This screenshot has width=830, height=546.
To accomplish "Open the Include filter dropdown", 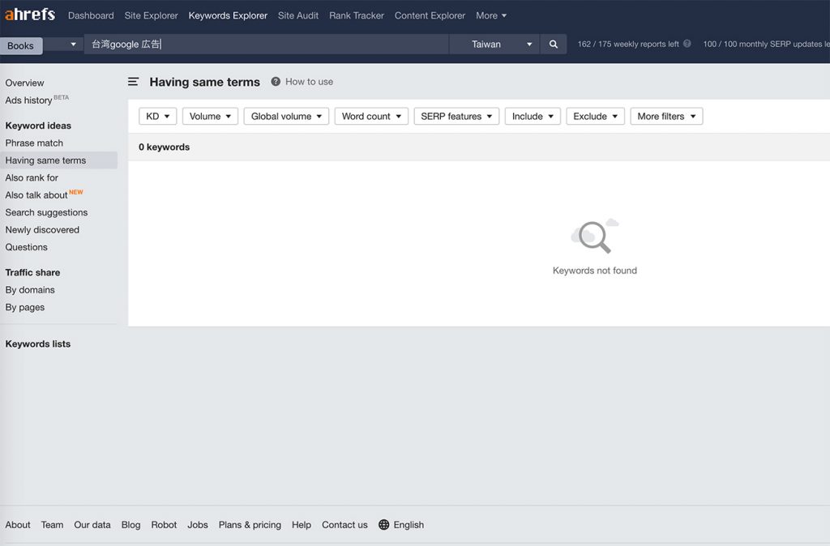I will click(533, 117).
